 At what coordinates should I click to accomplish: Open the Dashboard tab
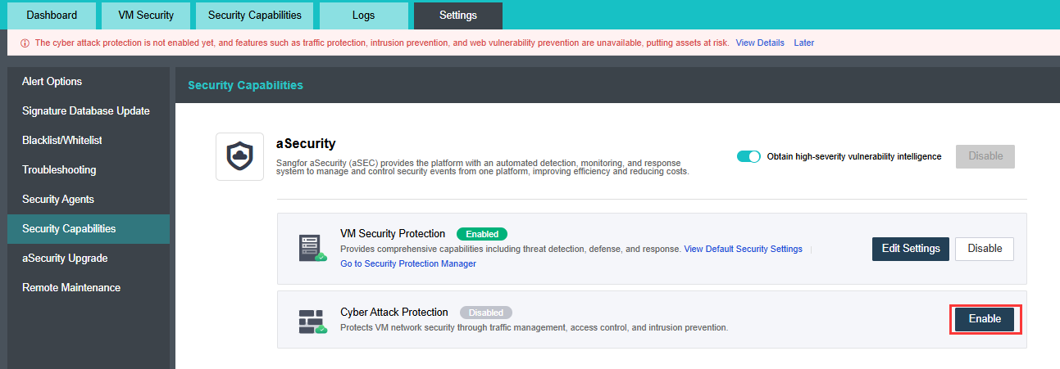(52, 16)
